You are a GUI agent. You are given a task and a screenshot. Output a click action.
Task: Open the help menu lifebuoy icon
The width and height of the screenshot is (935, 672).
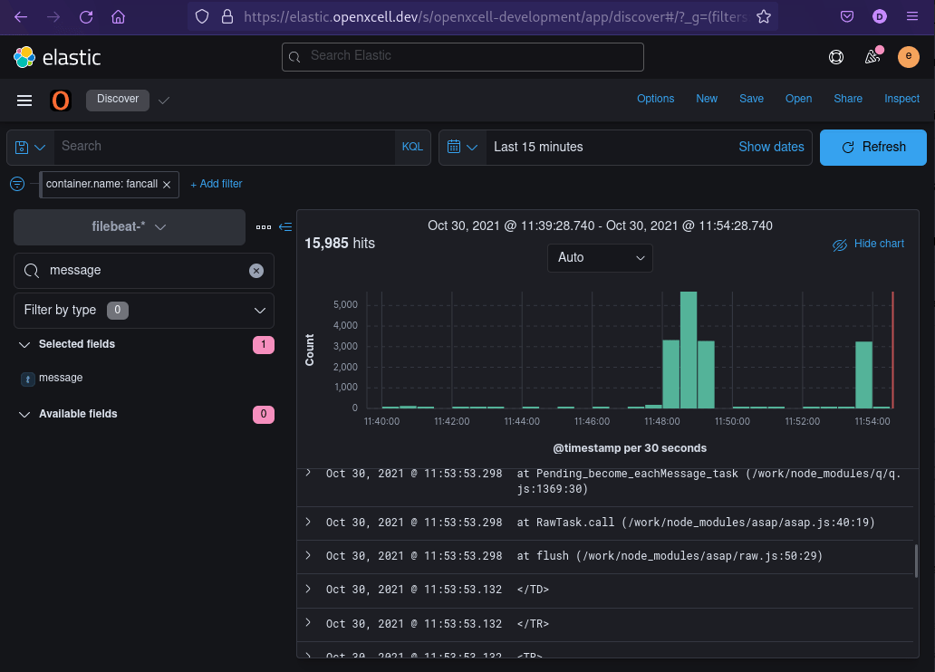tap(836, 57)
